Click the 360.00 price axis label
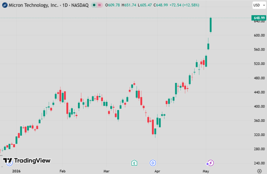Viewport: 267px width, 174px height. pos(259,120)
